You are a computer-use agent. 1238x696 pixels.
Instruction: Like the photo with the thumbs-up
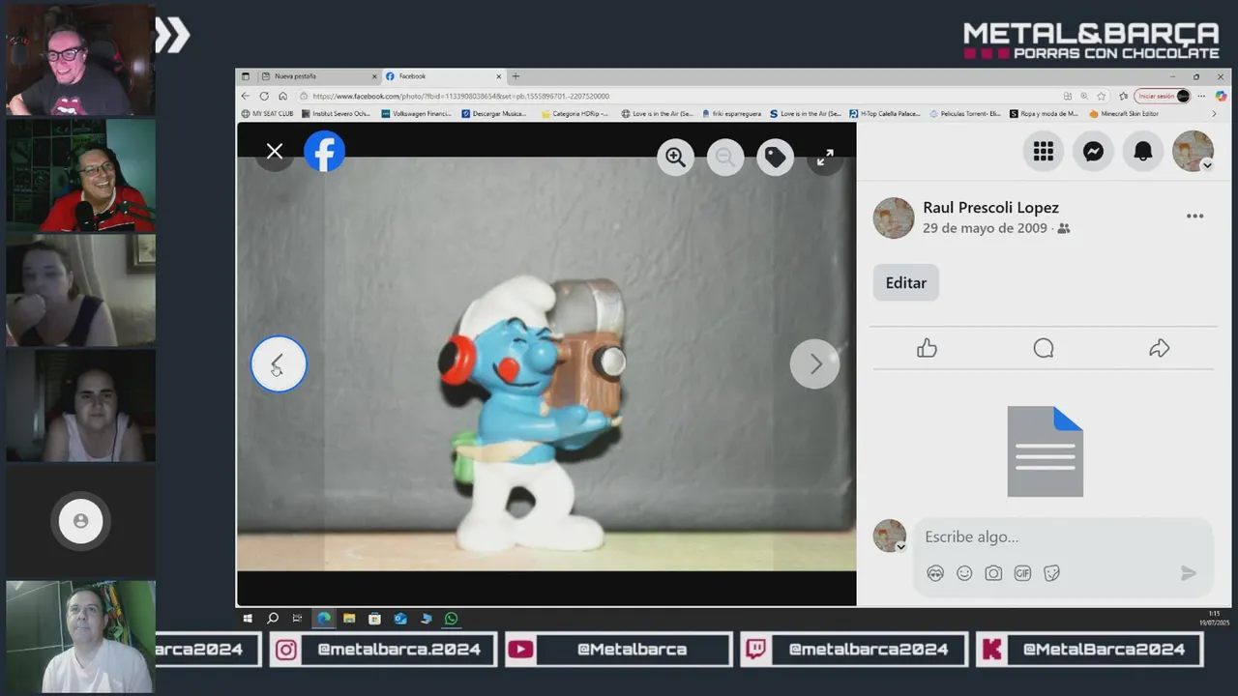click(x=927, y=348)
